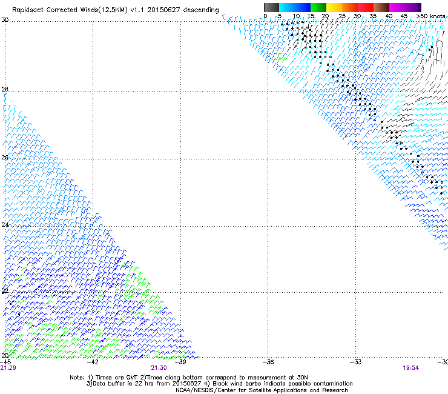Click the latitude label '30'
Viewport: 448px width, 394px height.
coord(5,20)
